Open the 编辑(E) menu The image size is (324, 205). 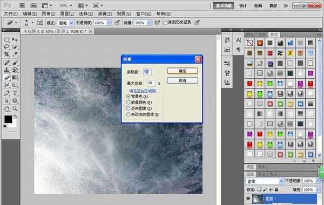[30, 14]
